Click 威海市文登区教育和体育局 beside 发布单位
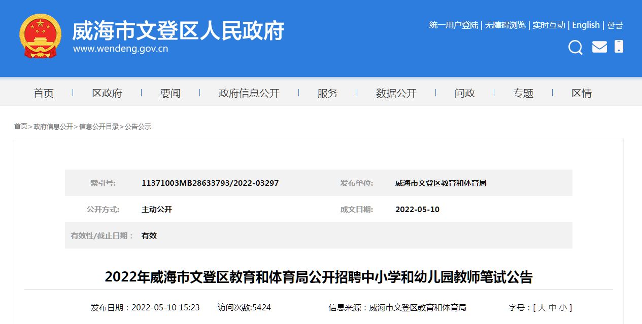This screenshot has height=324, width=642. pyautogui.click(x=441, y=183)
